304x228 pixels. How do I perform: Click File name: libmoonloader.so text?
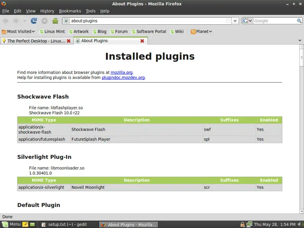57,168
